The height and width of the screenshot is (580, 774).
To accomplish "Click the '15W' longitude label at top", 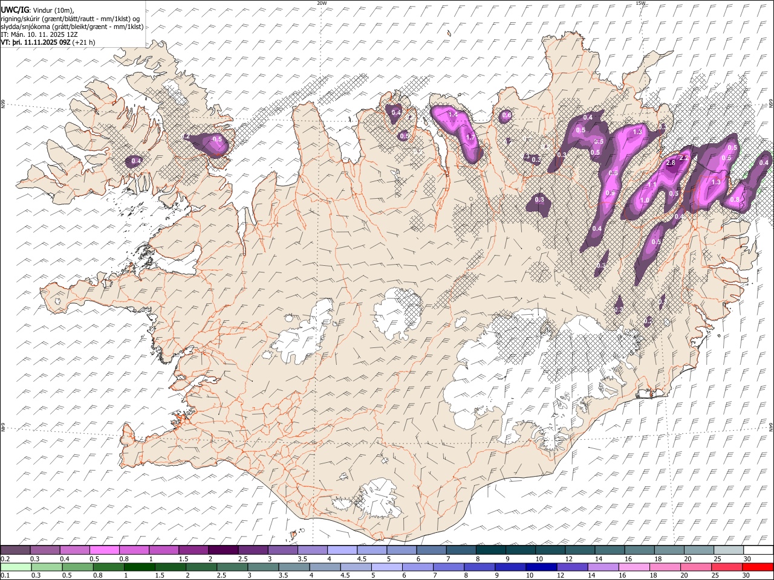I will click(640, 3).
